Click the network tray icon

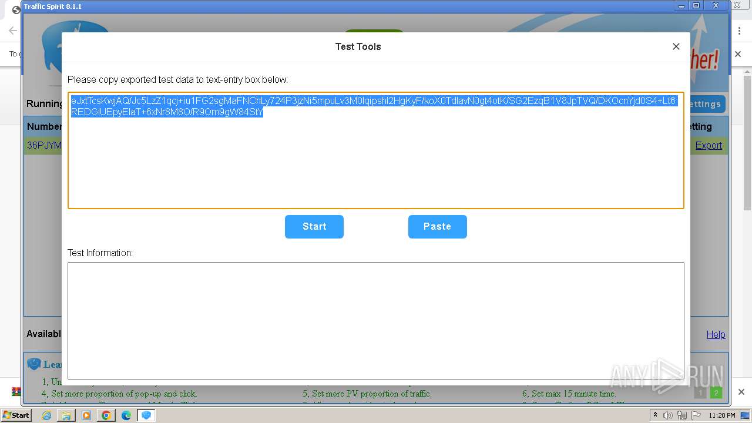(x=681, y=415)
